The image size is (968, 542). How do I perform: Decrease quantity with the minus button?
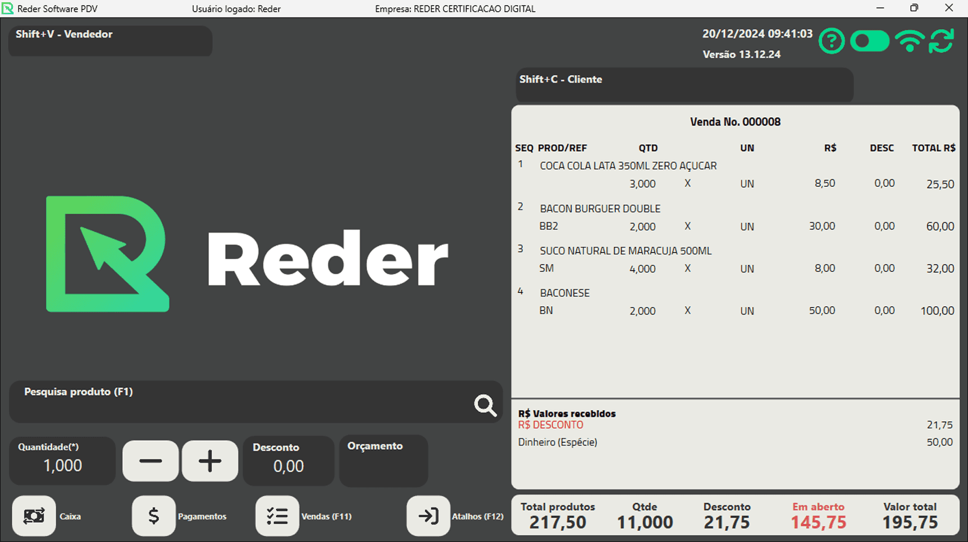[150, 461]
